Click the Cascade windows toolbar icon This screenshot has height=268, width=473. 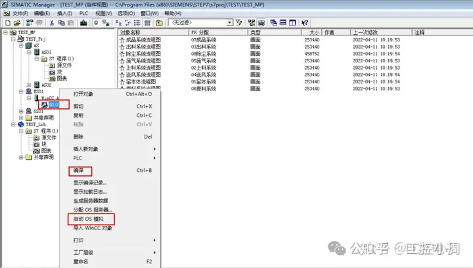pos(273,22)
